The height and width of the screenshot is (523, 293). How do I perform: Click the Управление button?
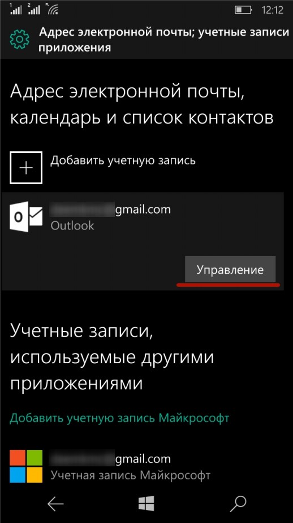230,270
